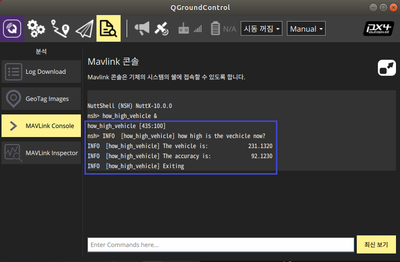Click the MAVLink Console chevron icon
This screenshot has width=400, height=262.
pos(13,126)
